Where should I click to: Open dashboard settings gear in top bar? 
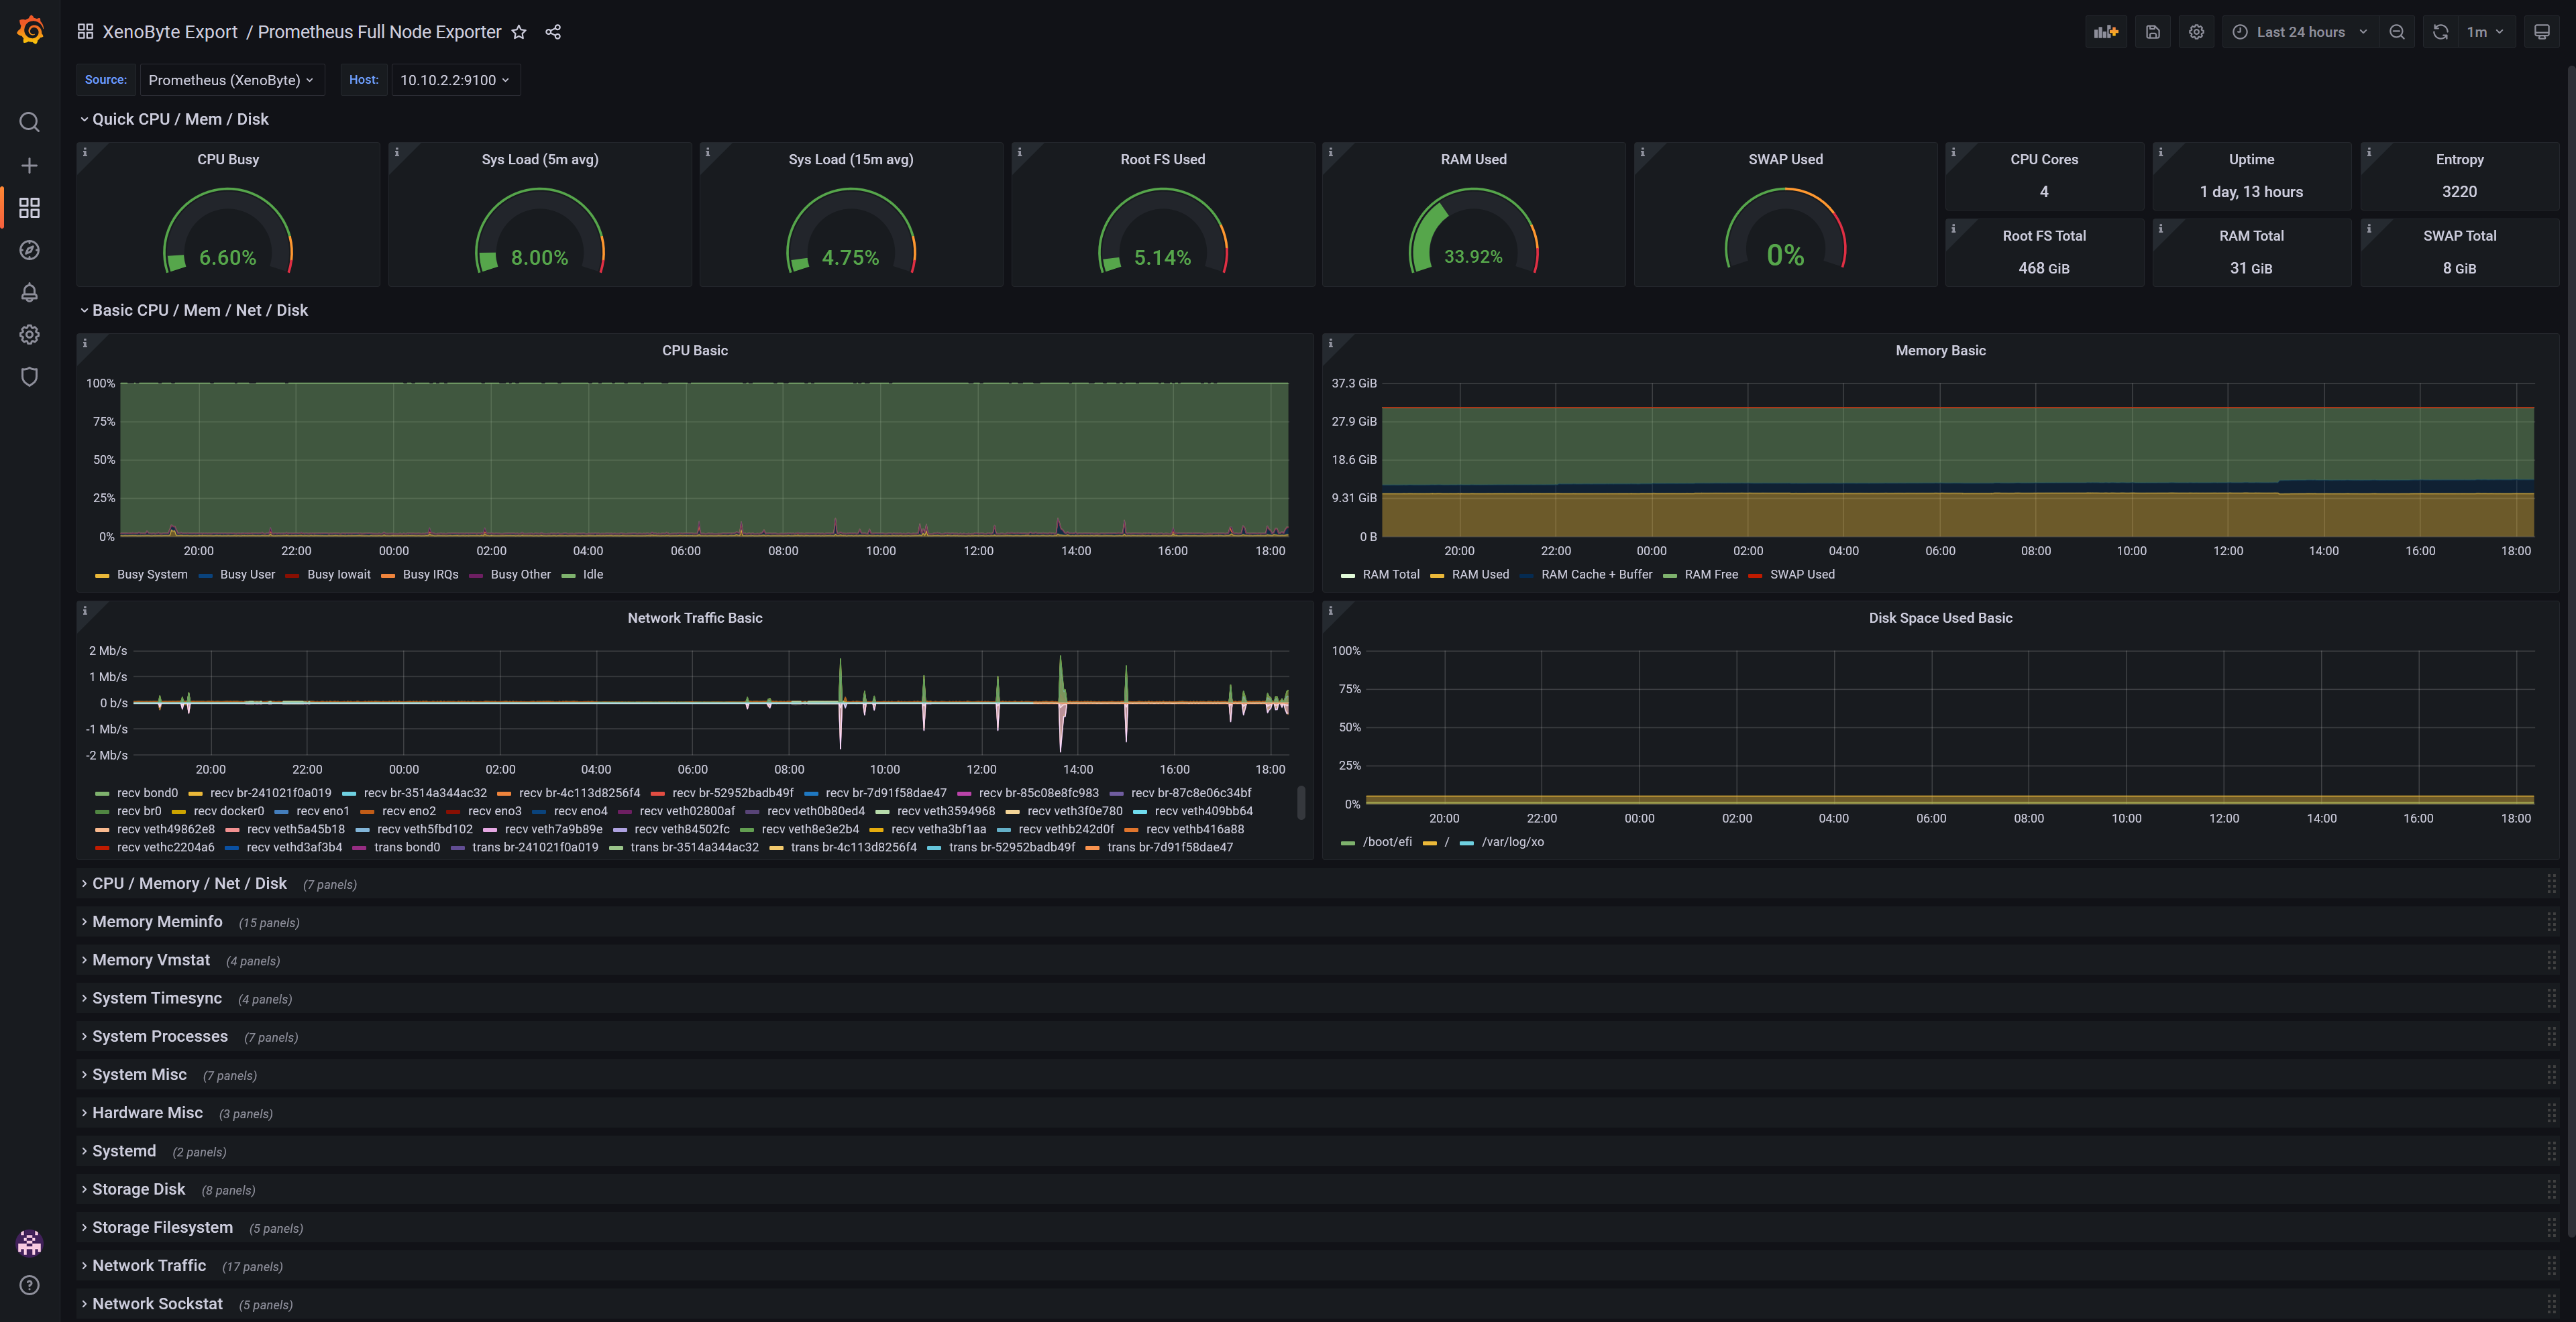coord(2196,32)
